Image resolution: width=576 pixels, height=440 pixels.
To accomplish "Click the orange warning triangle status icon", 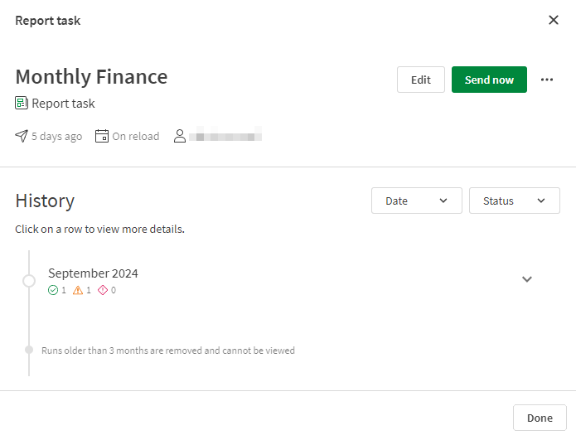I will coord(78,290).
